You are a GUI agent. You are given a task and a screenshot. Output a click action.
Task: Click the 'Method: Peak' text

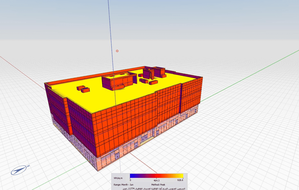pyautogui.click(x=158, y=185)
